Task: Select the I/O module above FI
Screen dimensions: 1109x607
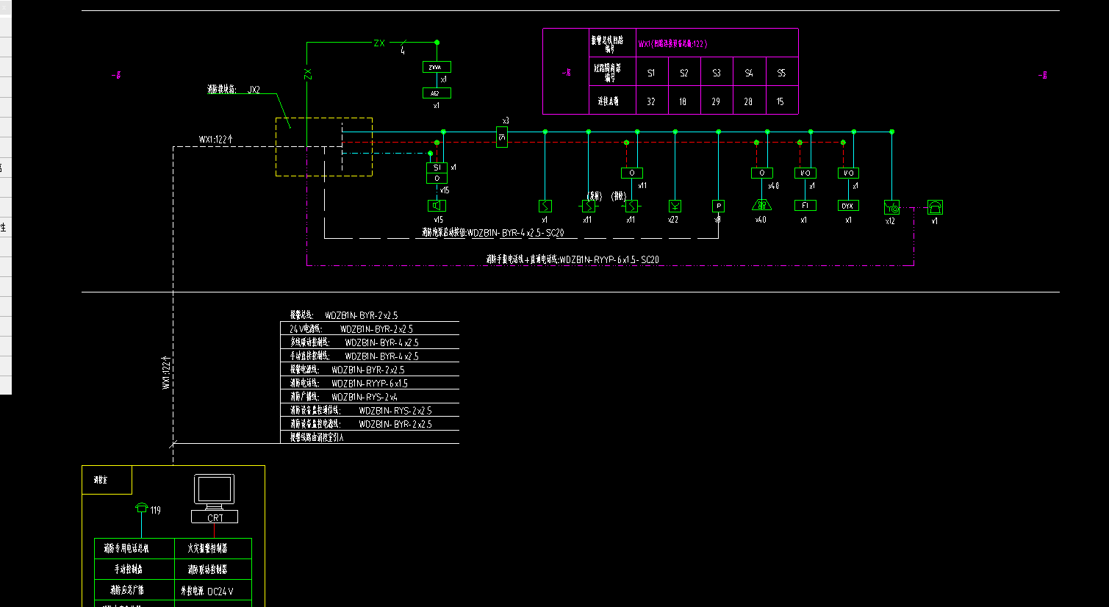Action: (x=805, y=173)
